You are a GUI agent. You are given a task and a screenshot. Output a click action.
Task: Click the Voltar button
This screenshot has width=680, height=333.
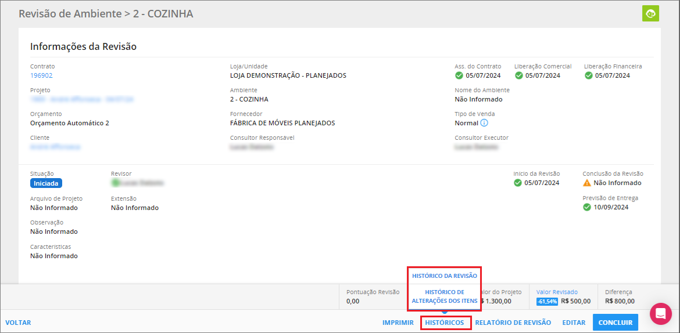[x=18, y=323]
